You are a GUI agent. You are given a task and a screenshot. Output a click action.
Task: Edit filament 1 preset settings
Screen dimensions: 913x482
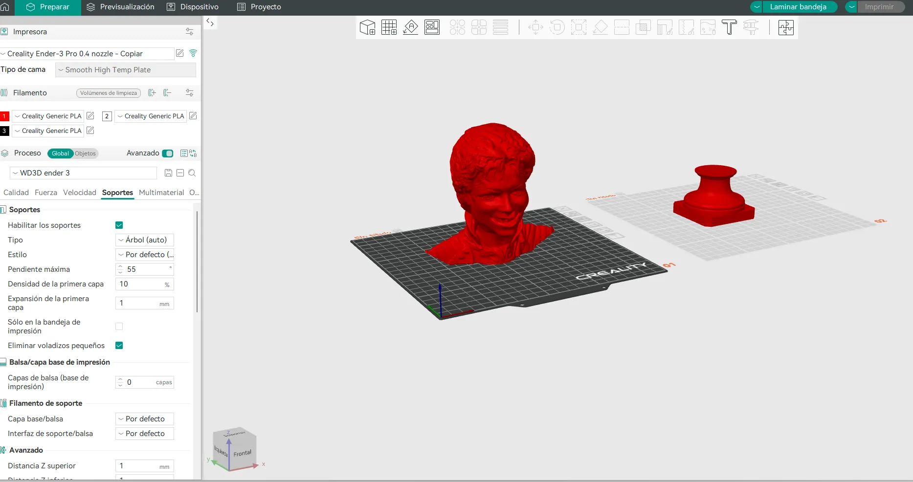tap(90, 116)
